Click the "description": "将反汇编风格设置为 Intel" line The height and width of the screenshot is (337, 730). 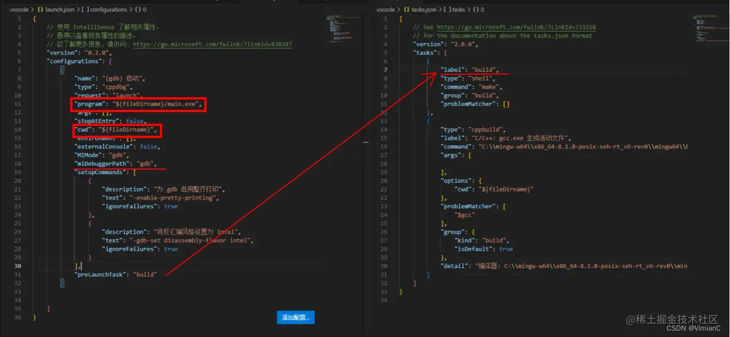coord(171,232)
